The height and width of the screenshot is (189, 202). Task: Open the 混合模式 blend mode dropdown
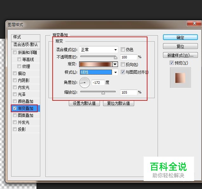[99, 50]
